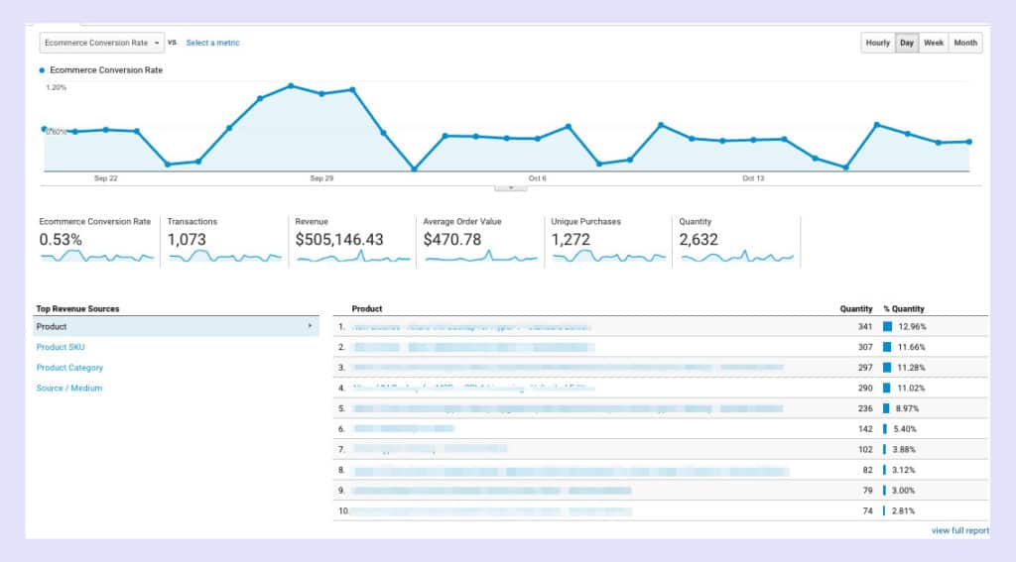Open the Product SKU revenue source

click(x=61, y=347)
